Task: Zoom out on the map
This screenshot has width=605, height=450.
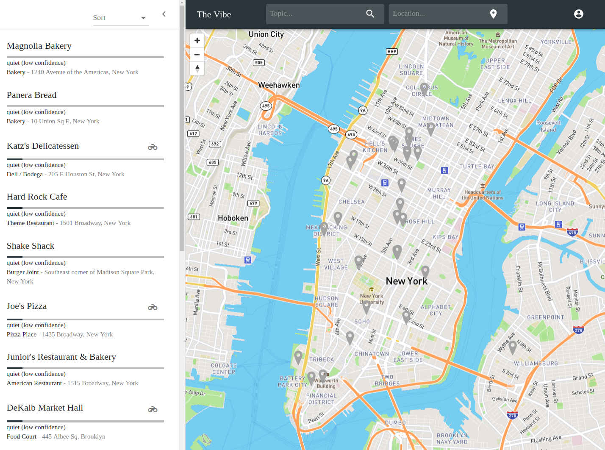Action: (x=197, y=55)
